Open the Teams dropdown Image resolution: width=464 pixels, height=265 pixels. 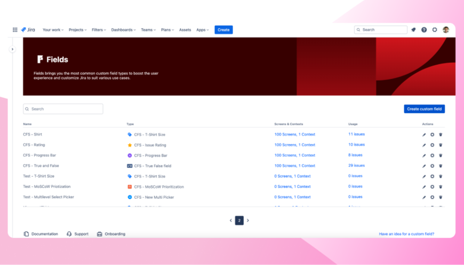148,29
